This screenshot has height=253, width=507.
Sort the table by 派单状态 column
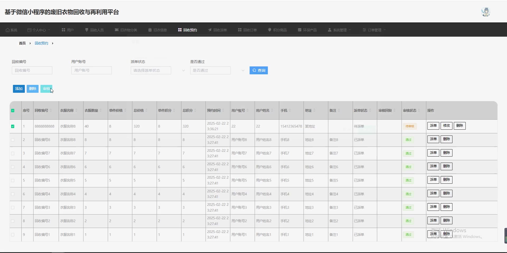point(370,110)
